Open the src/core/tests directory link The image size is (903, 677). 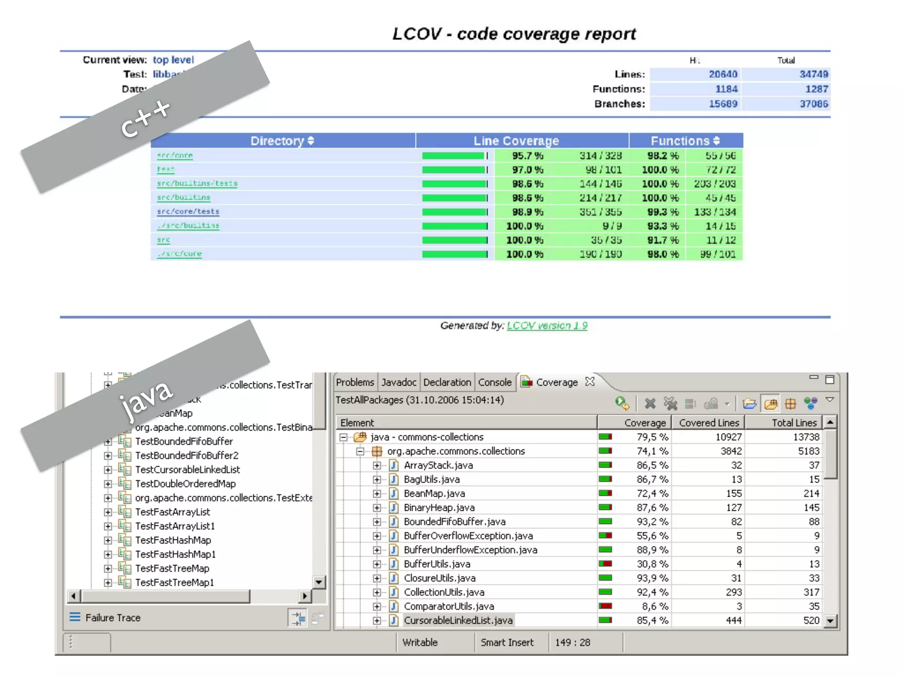click(x=188, y=212)
